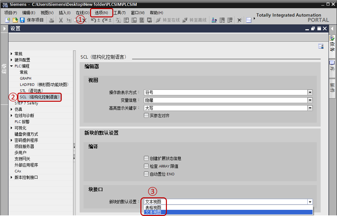Expand toolbar overflow arrow
The width and height of the screenshot is (337, 216).
254,19
